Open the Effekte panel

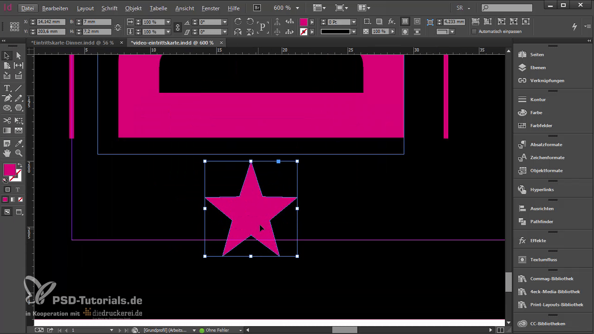point(538,240)
